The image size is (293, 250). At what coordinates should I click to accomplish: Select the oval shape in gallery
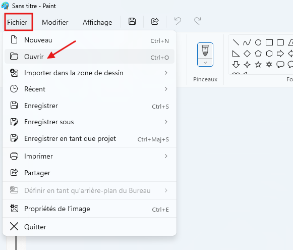(258, 42)
